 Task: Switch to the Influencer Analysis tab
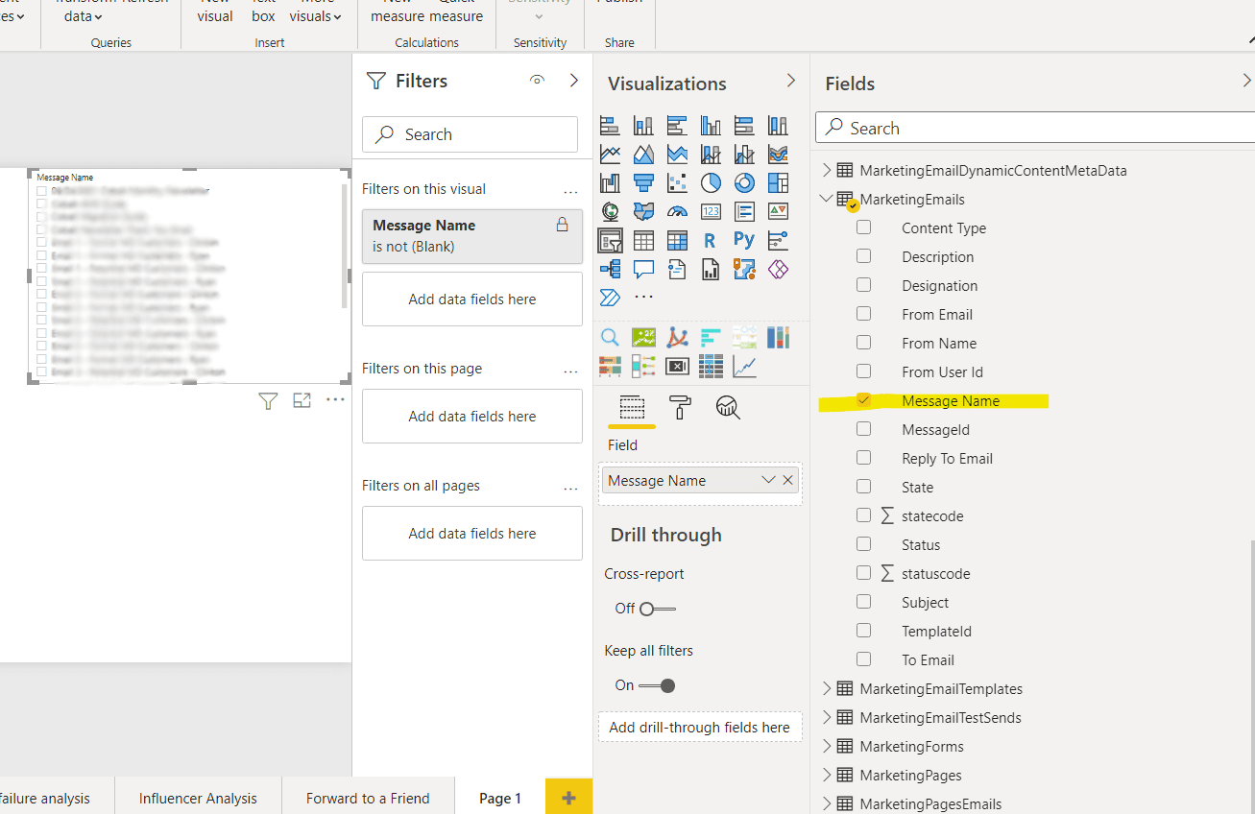[x=198, y=798]
